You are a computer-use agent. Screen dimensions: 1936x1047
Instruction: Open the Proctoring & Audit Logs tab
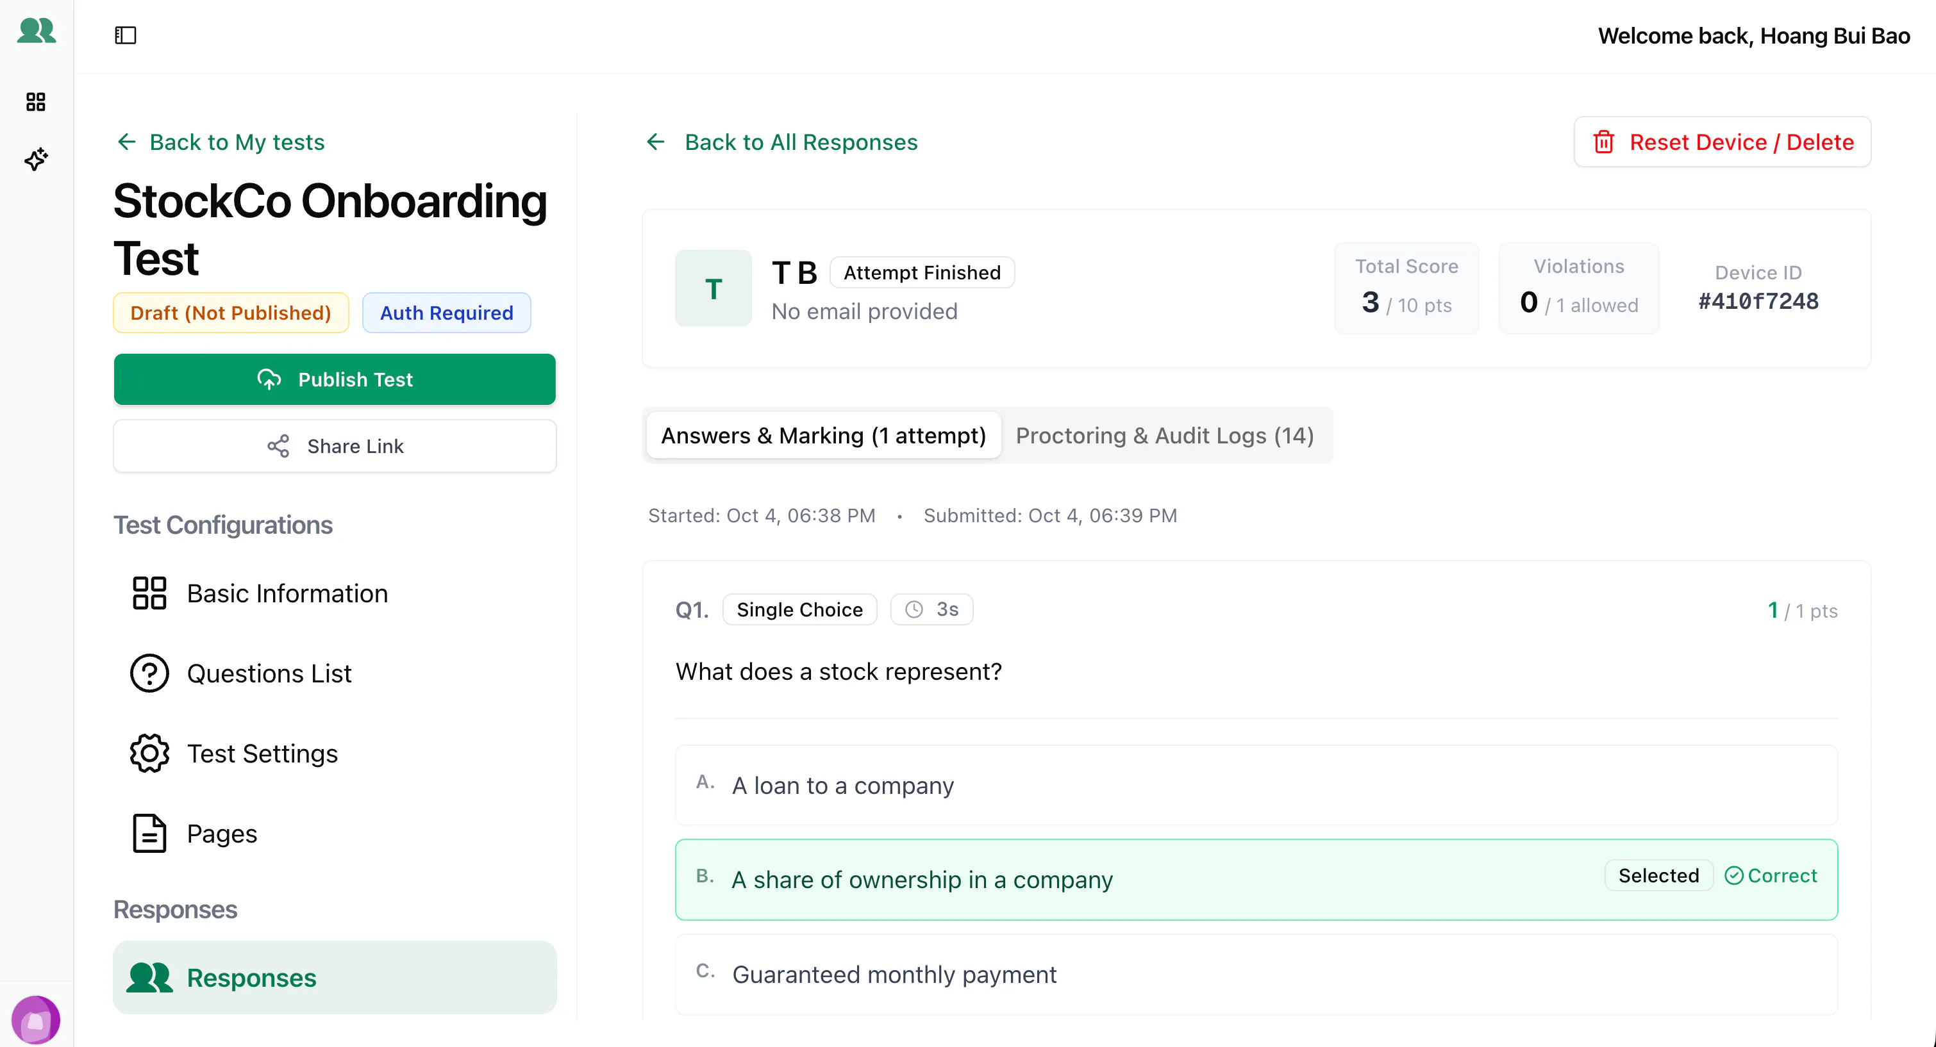click(x=1164, y=436)
